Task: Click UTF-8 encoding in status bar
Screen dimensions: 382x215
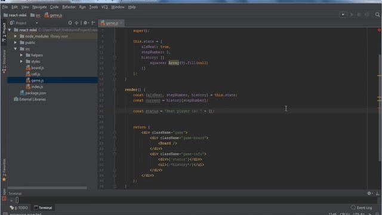Action: click(359, 214)
